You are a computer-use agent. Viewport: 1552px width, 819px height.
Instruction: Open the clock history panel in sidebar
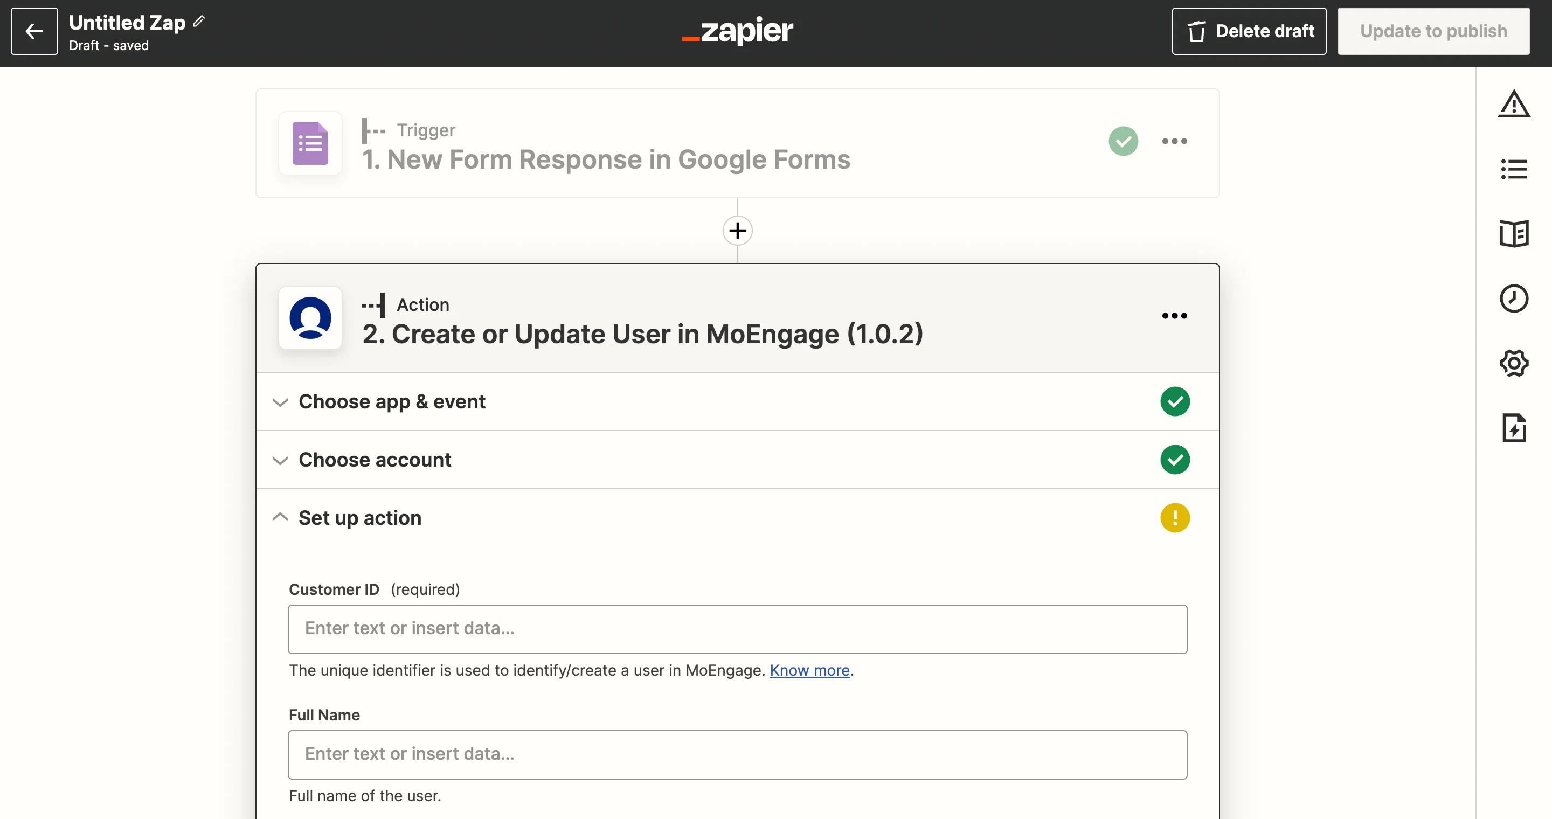point(1513,299)
